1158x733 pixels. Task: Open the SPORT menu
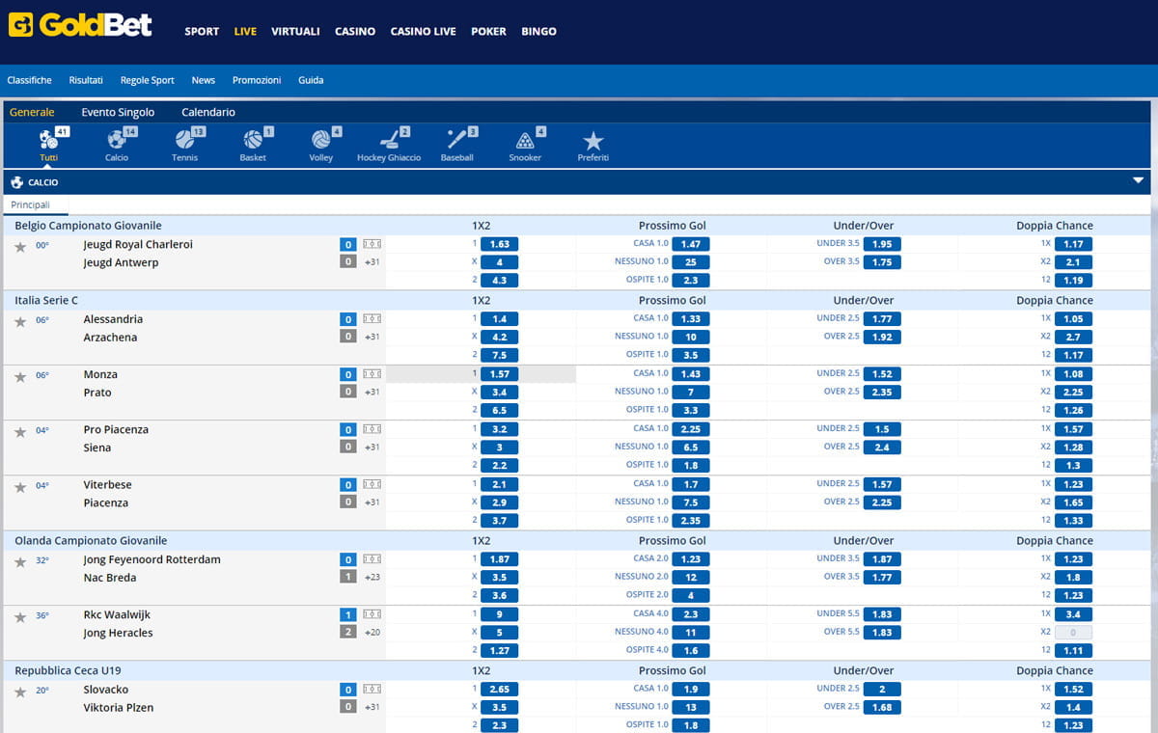click(202, 31)
